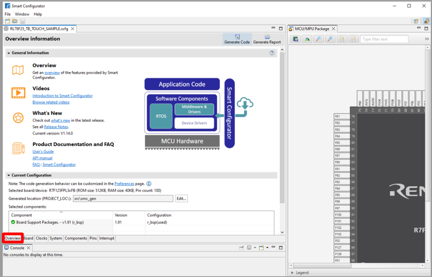432x277 pixels.
Task: Close the RL78F25_TB_TOUCH_SAMPLE.scfg editor tab
Action: 73,29
